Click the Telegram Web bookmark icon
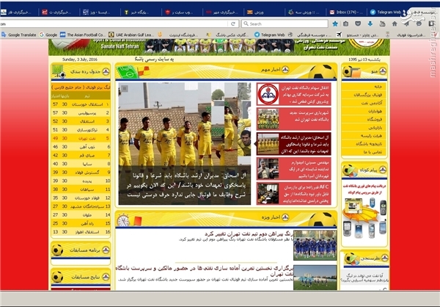Image resolution: width=440 pixels, height=307 pixels. [x=257, y=35]
